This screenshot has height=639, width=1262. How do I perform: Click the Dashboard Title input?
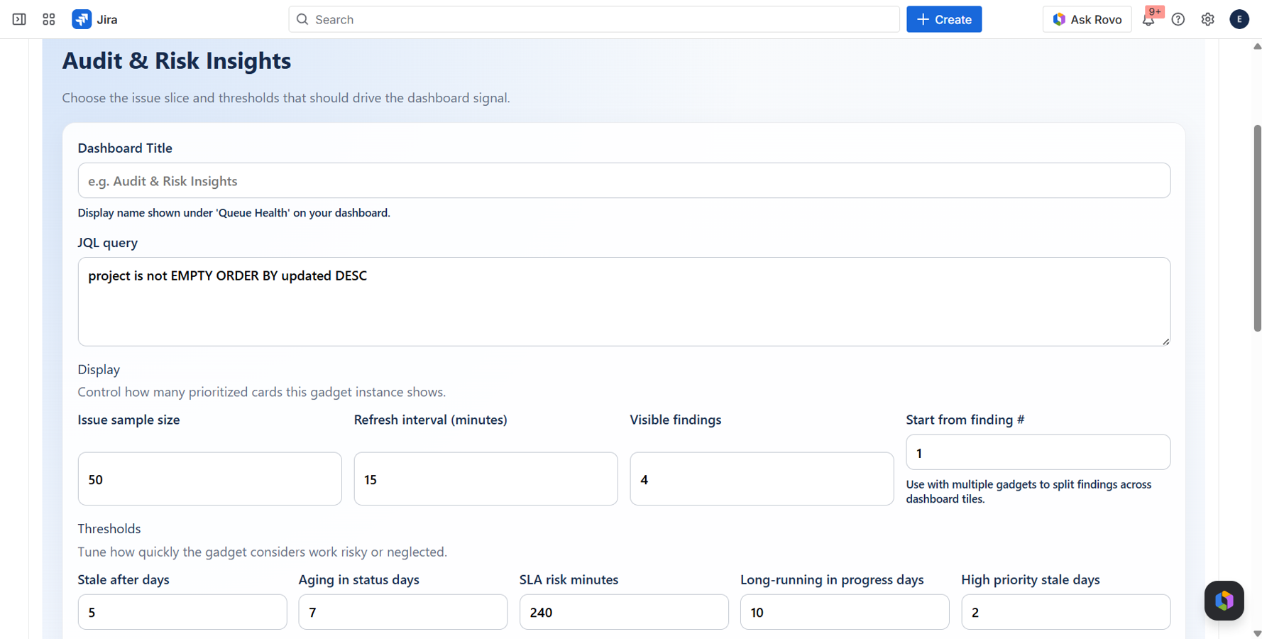click(623, 180)
